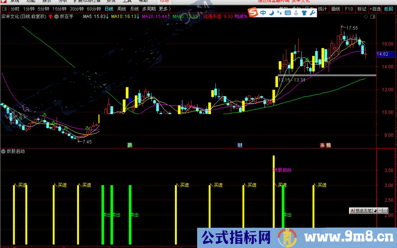The height and width of the screenshot is (248, 397).
Task: Expand the 妖股启动 sub-indicator dropdown
Action: pyautogui.click(x=3, y=151)
